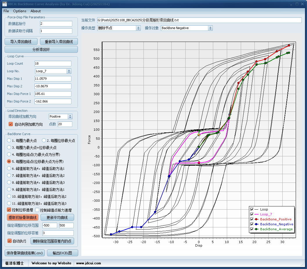
Task: Hide the Loop series via legend checkbox
Action: (252, 209)
